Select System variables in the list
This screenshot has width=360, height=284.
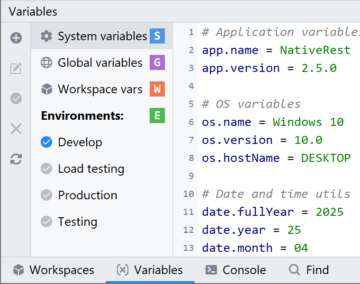(x=102, y=36)
